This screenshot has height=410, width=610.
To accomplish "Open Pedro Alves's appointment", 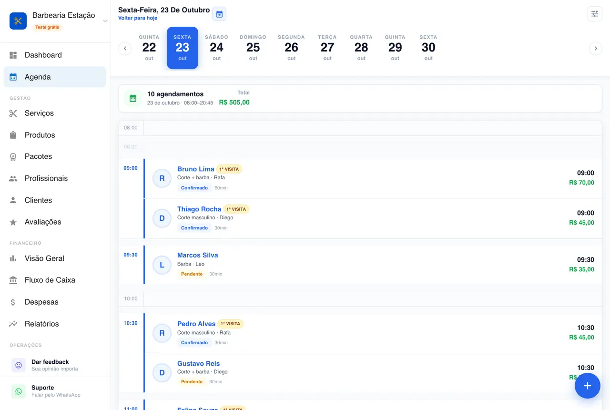I will click(373, 333).
